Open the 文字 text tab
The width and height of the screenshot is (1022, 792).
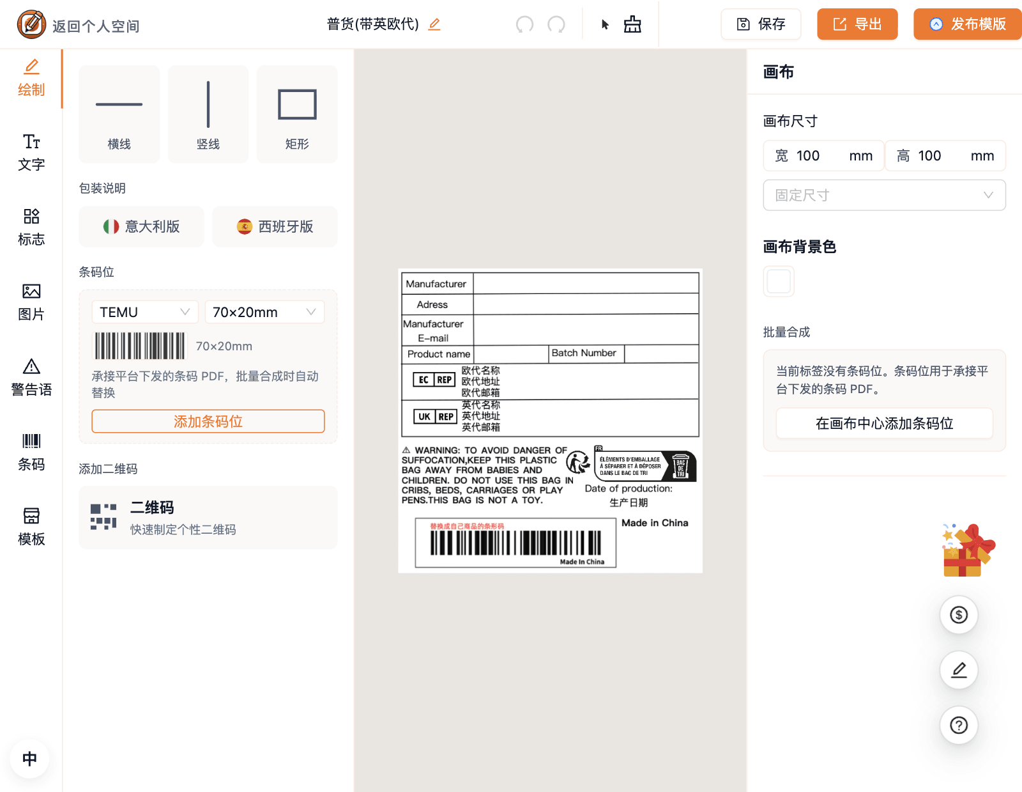[31, 153]
